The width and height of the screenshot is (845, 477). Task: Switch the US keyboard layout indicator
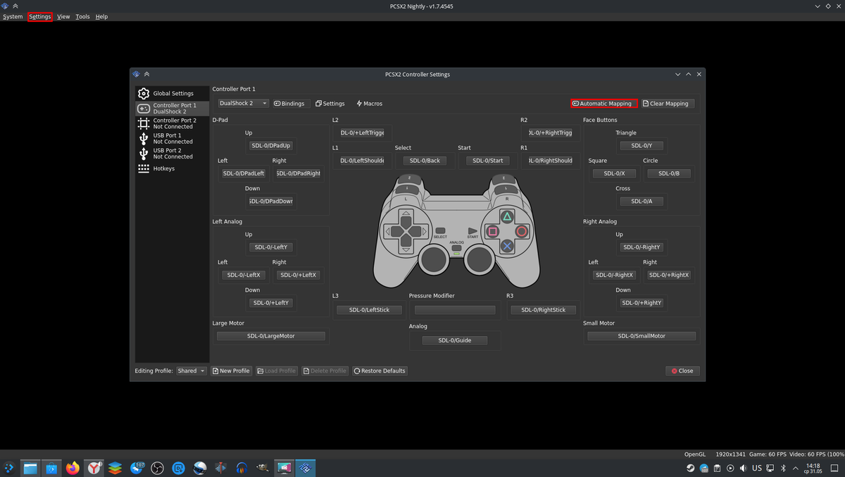coord(757,468)
